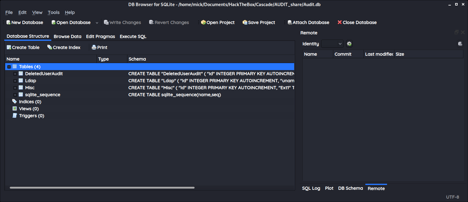Create a new table
This screenshot has height=202, width=468.
tap(23, 47)
